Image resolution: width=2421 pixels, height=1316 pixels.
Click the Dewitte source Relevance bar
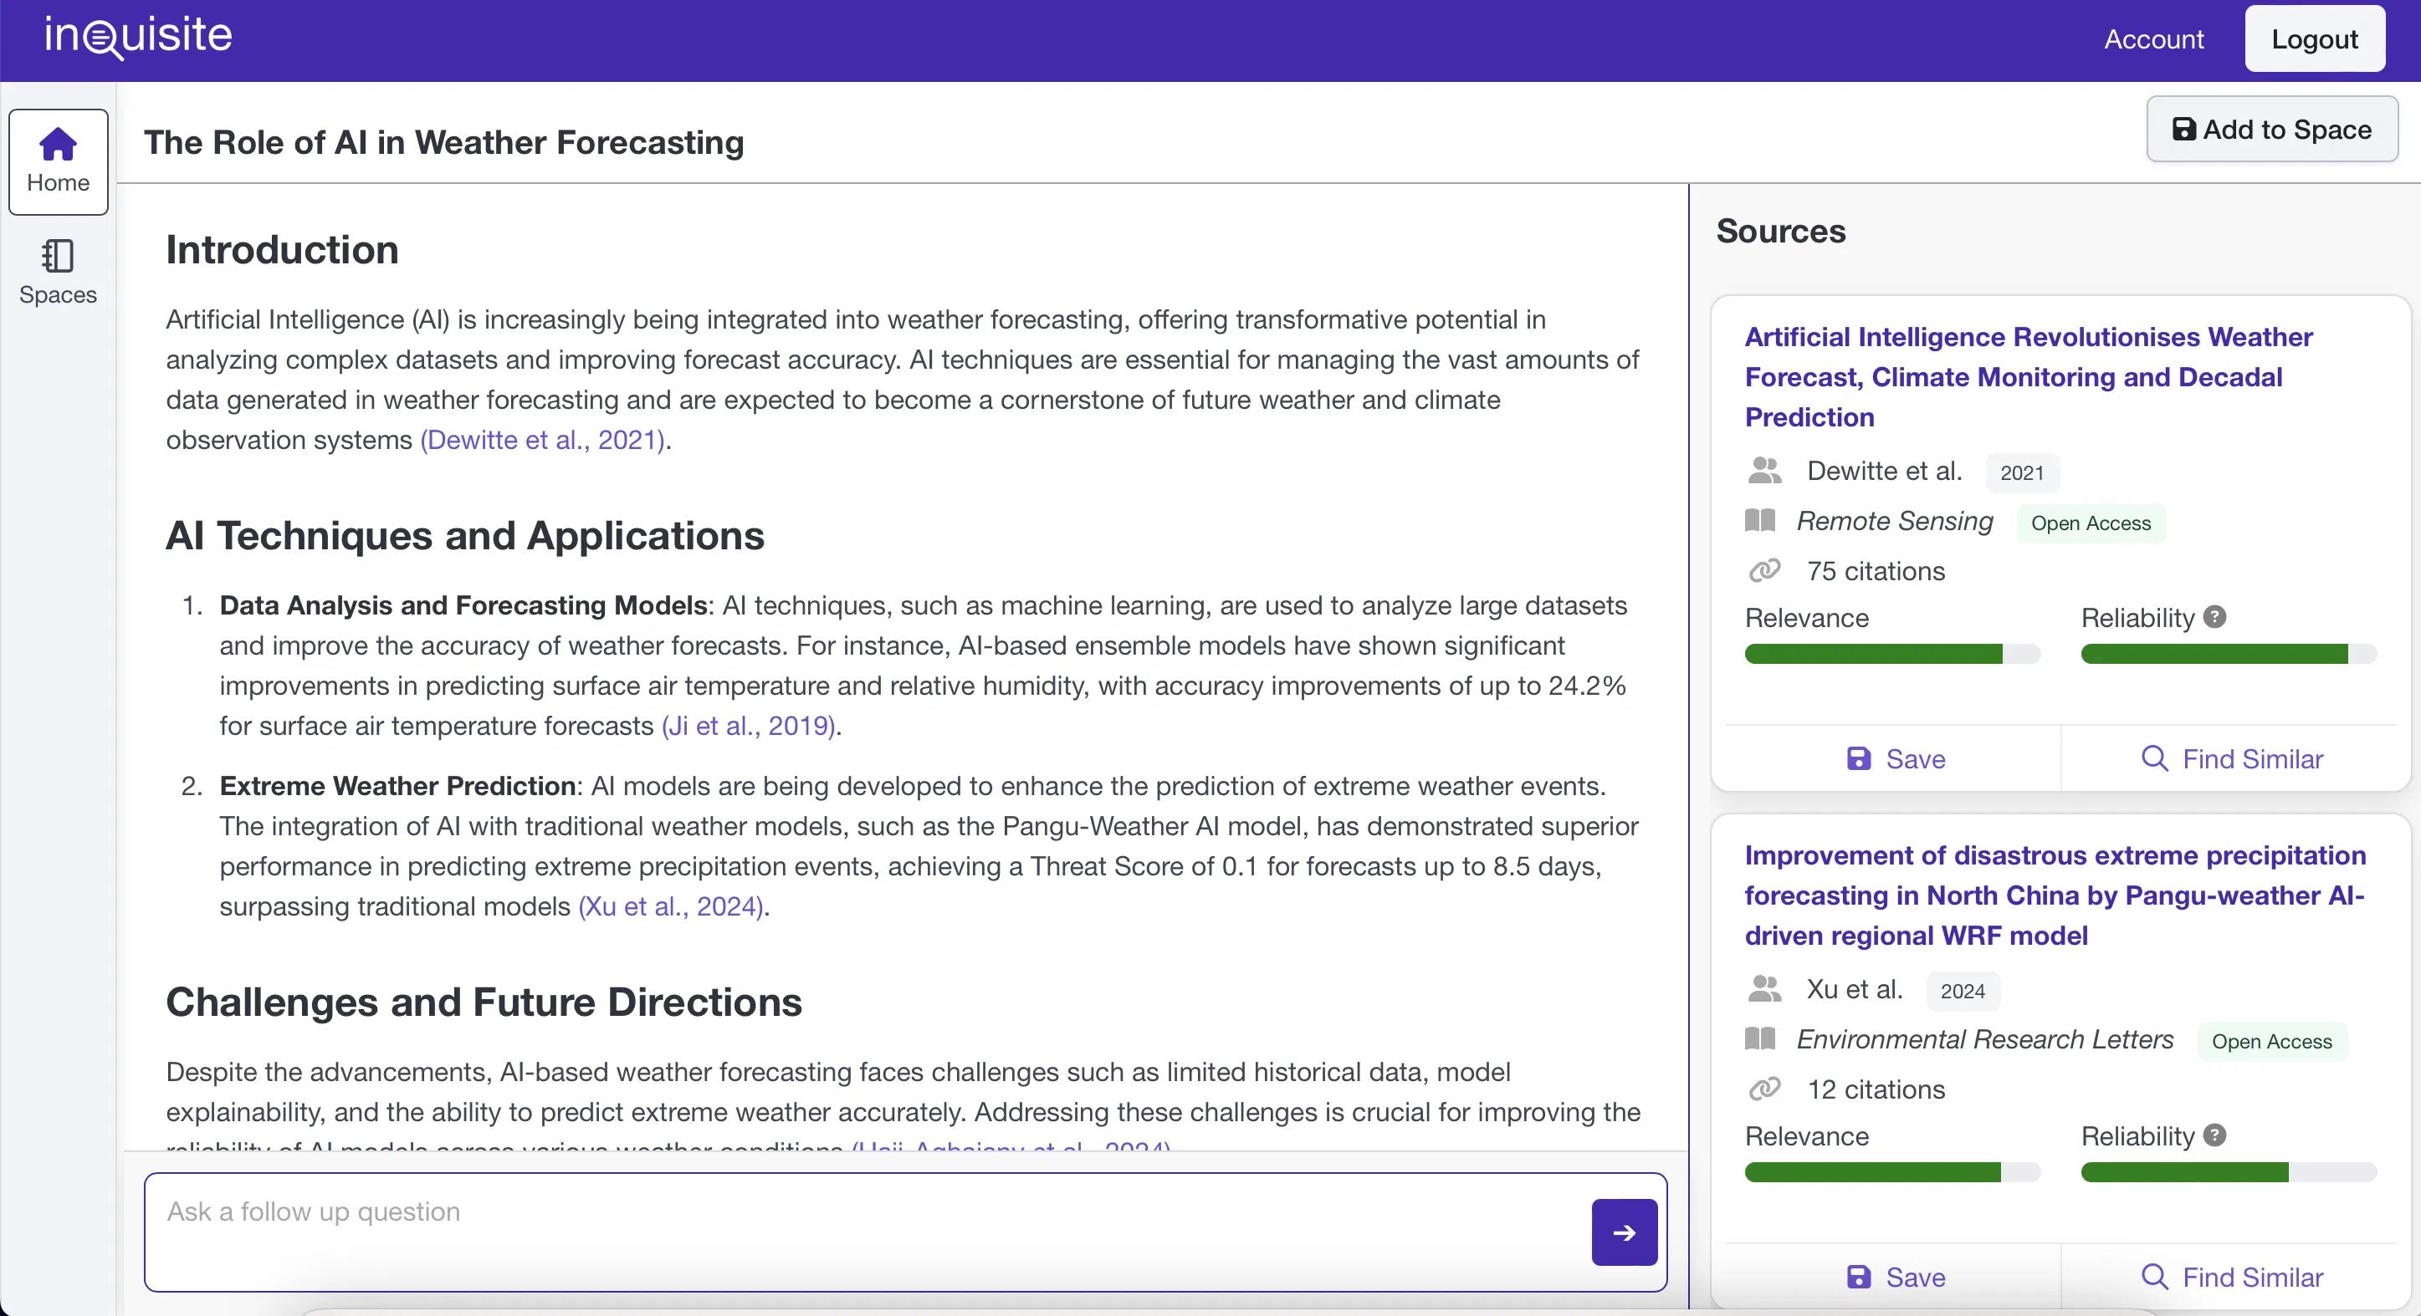[x=1891, y=654]
